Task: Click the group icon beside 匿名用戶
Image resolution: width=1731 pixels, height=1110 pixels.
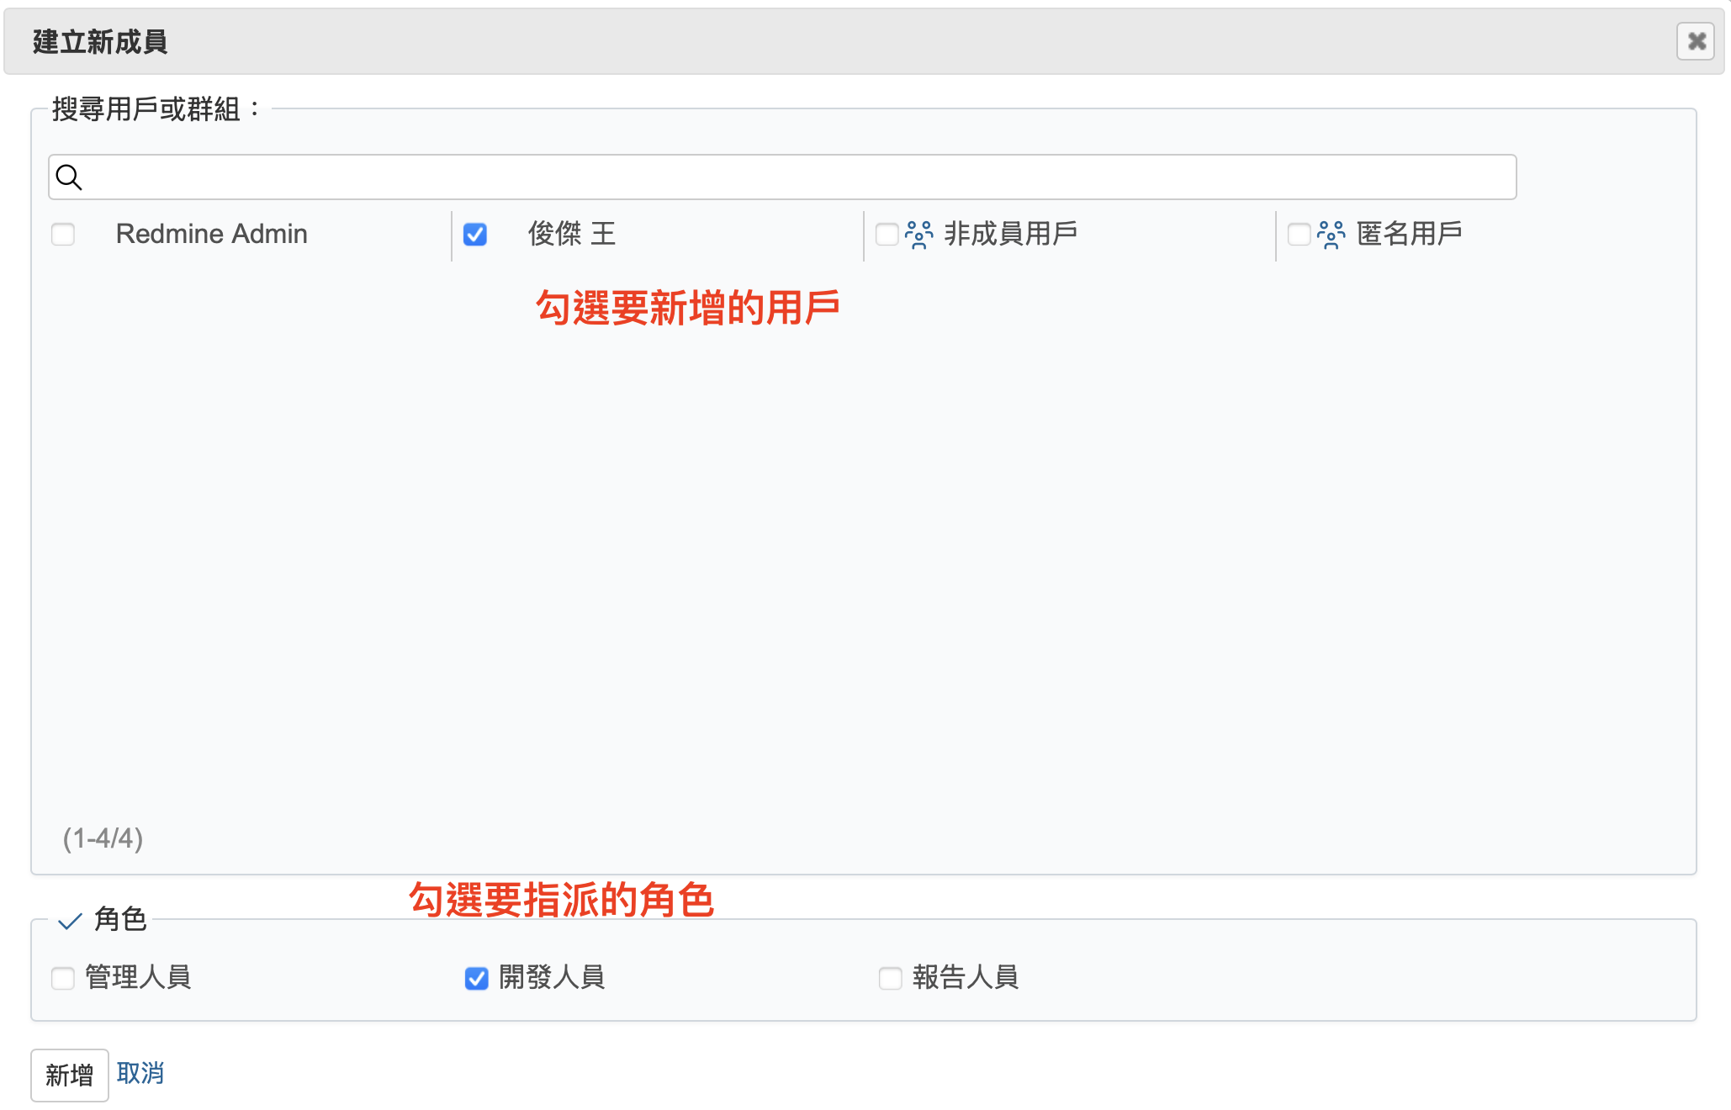Action: [x=1331, y=235]
